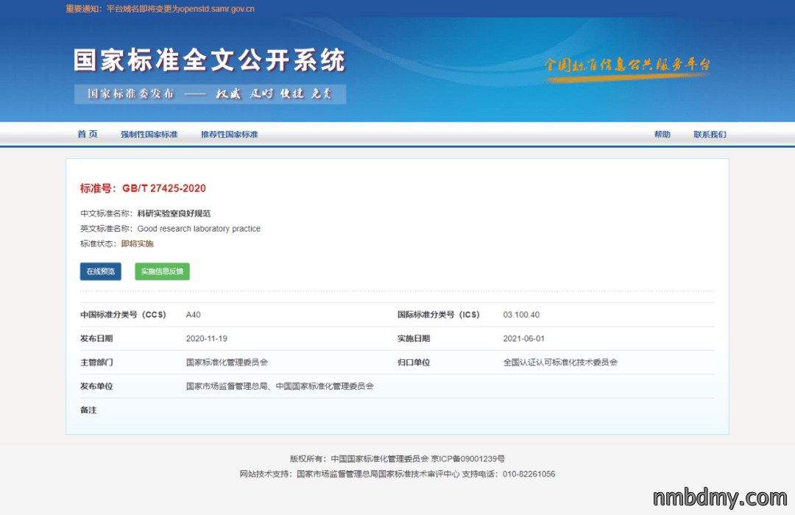Click the 在线预览 button
The width and height of the screenshot is (795, 515).
(x=100, y=271)
